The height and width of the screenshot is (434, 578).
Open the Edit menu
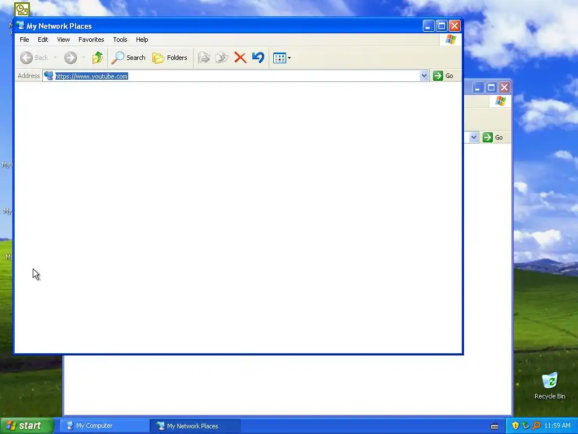43,40
